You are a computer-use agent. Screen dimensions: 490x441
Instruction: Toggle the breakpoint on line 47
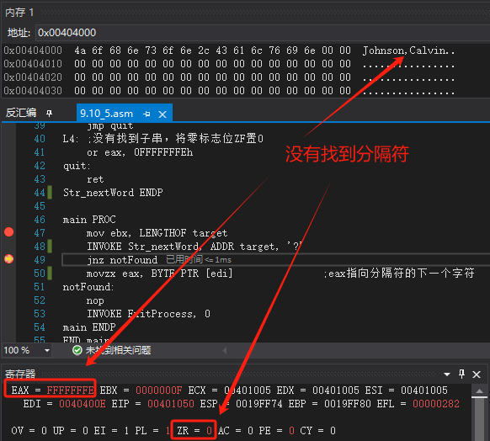pyautogui.click(x=8, y=232)
